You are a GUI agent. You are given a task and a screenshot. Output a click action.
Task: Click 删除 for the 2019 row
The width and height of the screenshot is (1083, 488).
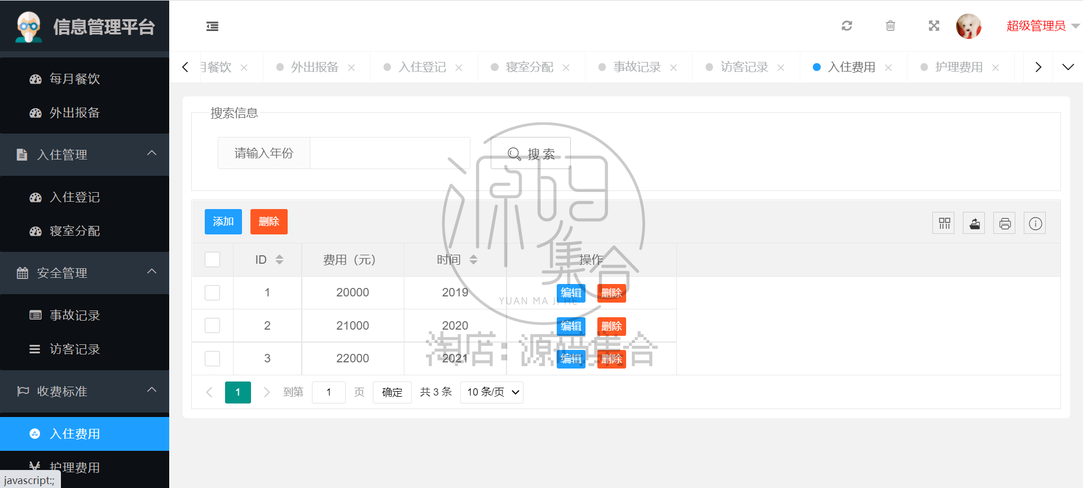click(x=611, y=293)
